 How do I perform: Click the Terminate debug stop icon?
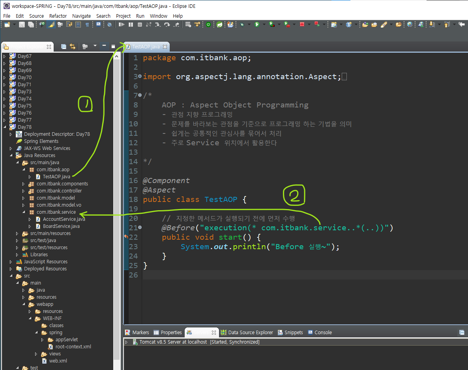click(x=140, y=25)
